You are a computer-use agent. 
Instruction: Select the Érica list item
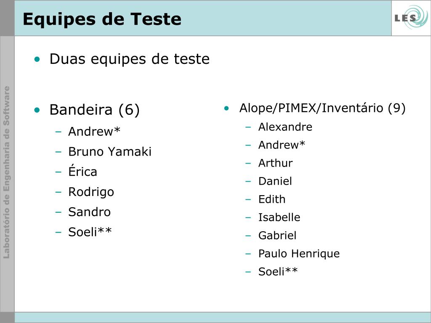tap(83, 171)
